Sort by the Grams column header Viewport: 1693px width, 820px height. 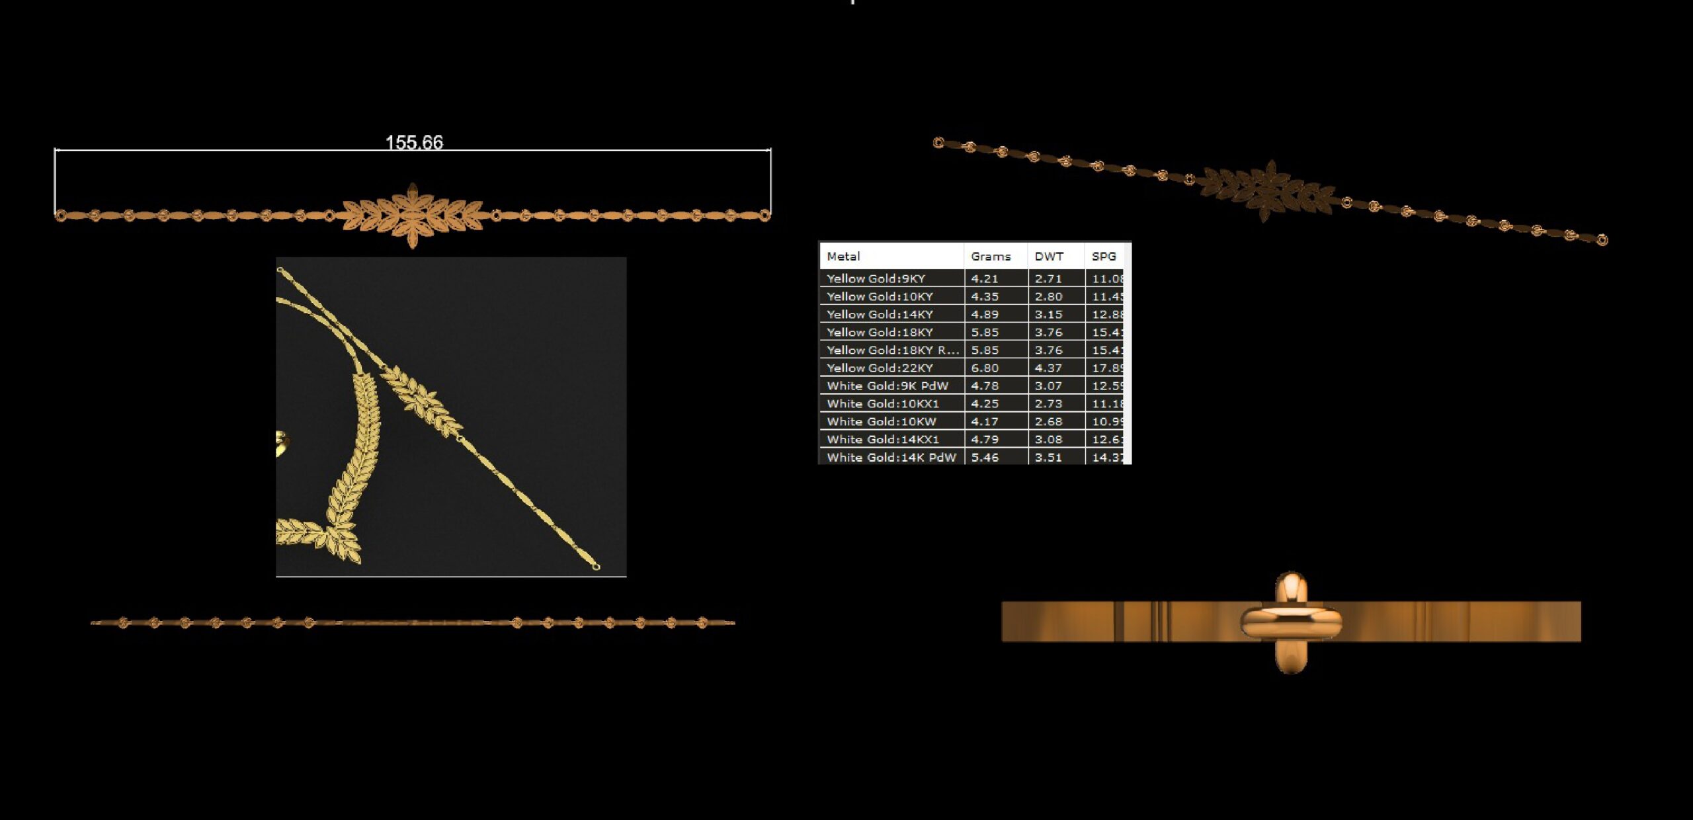[x=990, y=256]
